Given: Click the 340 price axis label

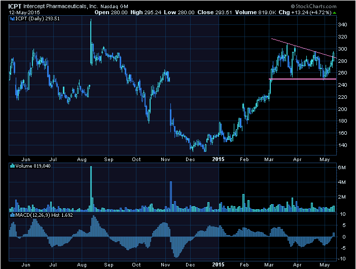Looking at the screenshot, I should [x=343, y=25].
